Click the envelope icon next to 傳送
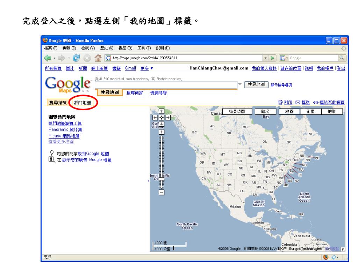 pos(298,103)
